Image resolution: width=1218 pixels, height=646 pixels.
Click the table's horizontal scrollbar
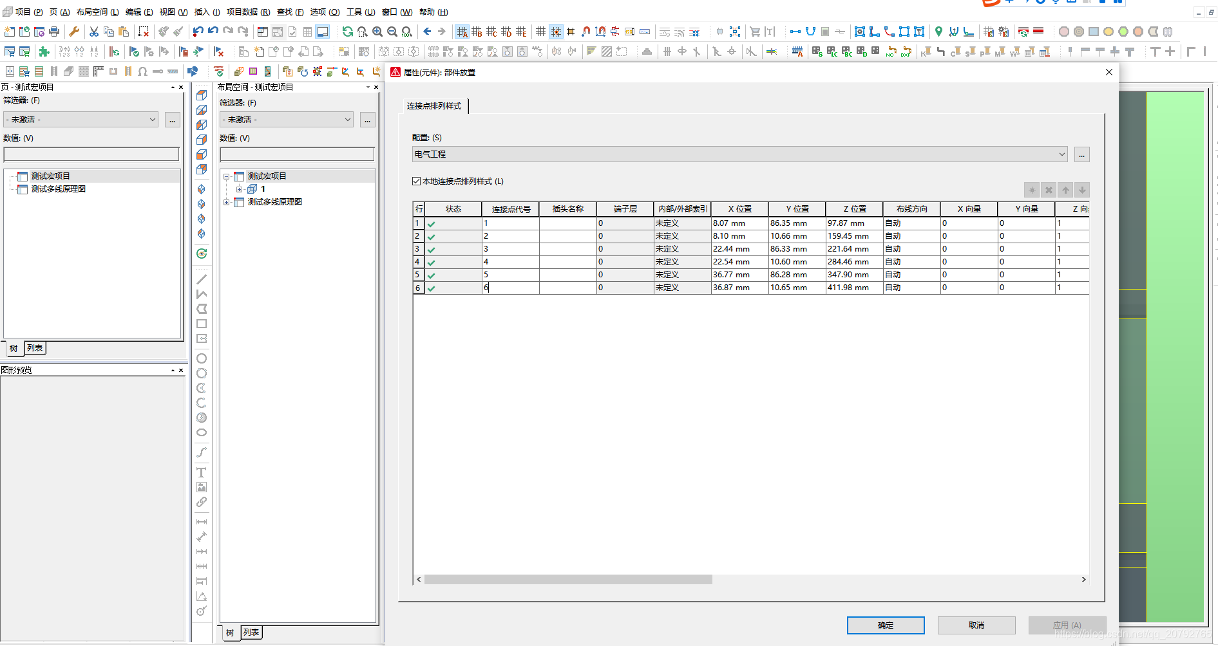pos(568,579)
